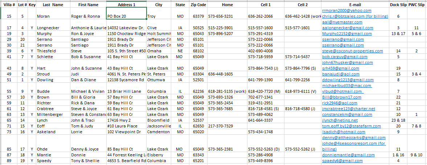Viewport: 427px width, 165px height.
Task: Select address cell 14032 Lakeview Dr.
Action: point(126,25)
